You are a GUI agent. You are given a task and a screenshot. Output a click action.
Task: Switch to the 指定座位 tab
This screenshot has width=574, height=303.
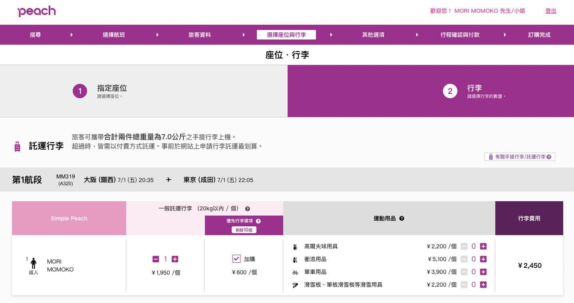click(x=144, y=91)
